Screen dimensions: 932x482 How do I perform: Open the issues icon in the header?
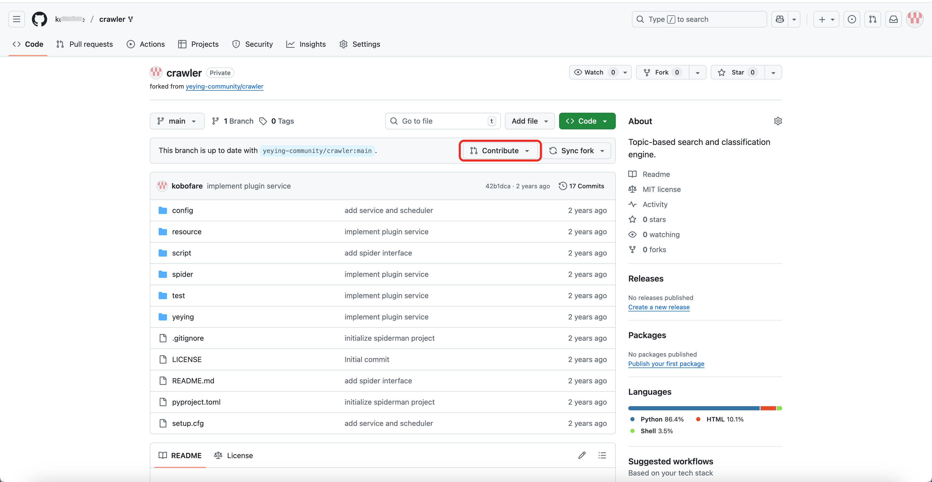852,19
